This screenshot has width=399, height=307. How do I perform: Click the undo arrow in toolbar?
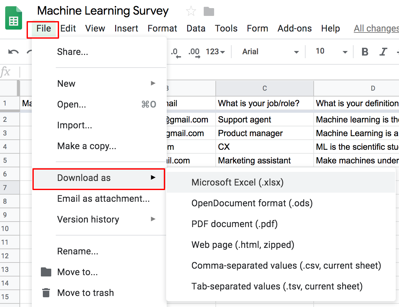pos(13,52)
